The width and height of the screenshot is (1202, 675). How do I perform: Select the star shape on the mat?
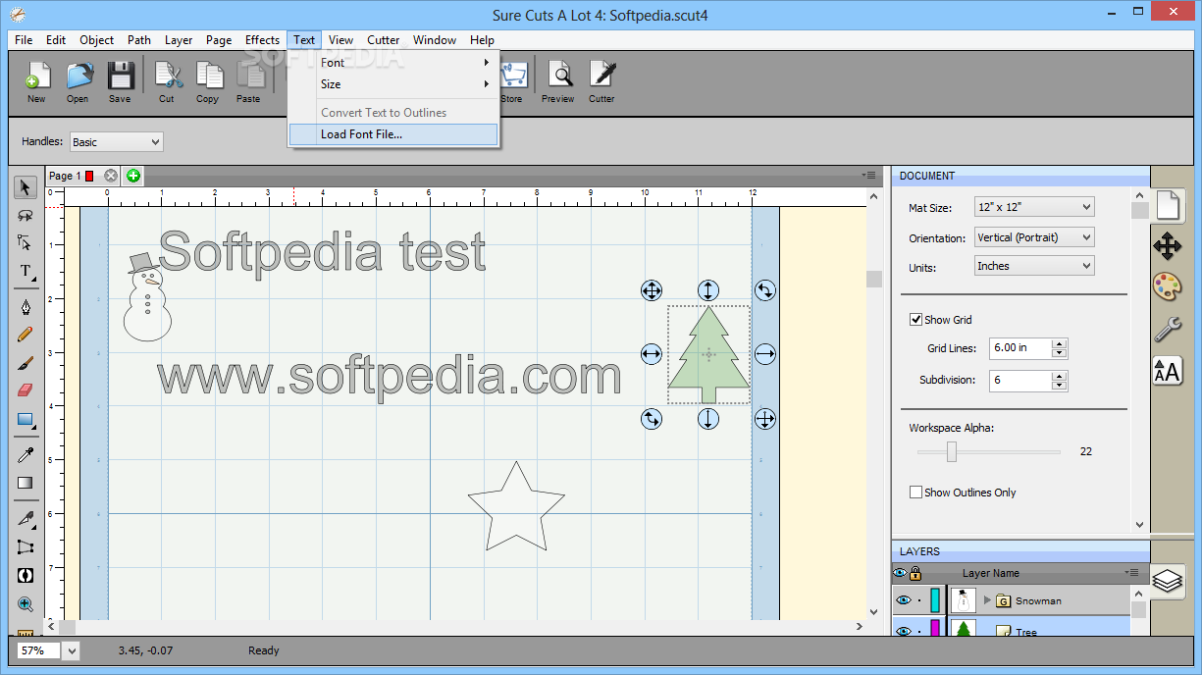(x=516, y=506)
